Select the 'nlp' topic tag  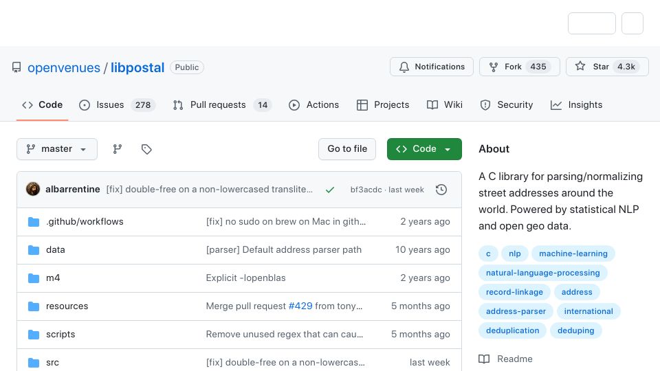tap(514, 254)
